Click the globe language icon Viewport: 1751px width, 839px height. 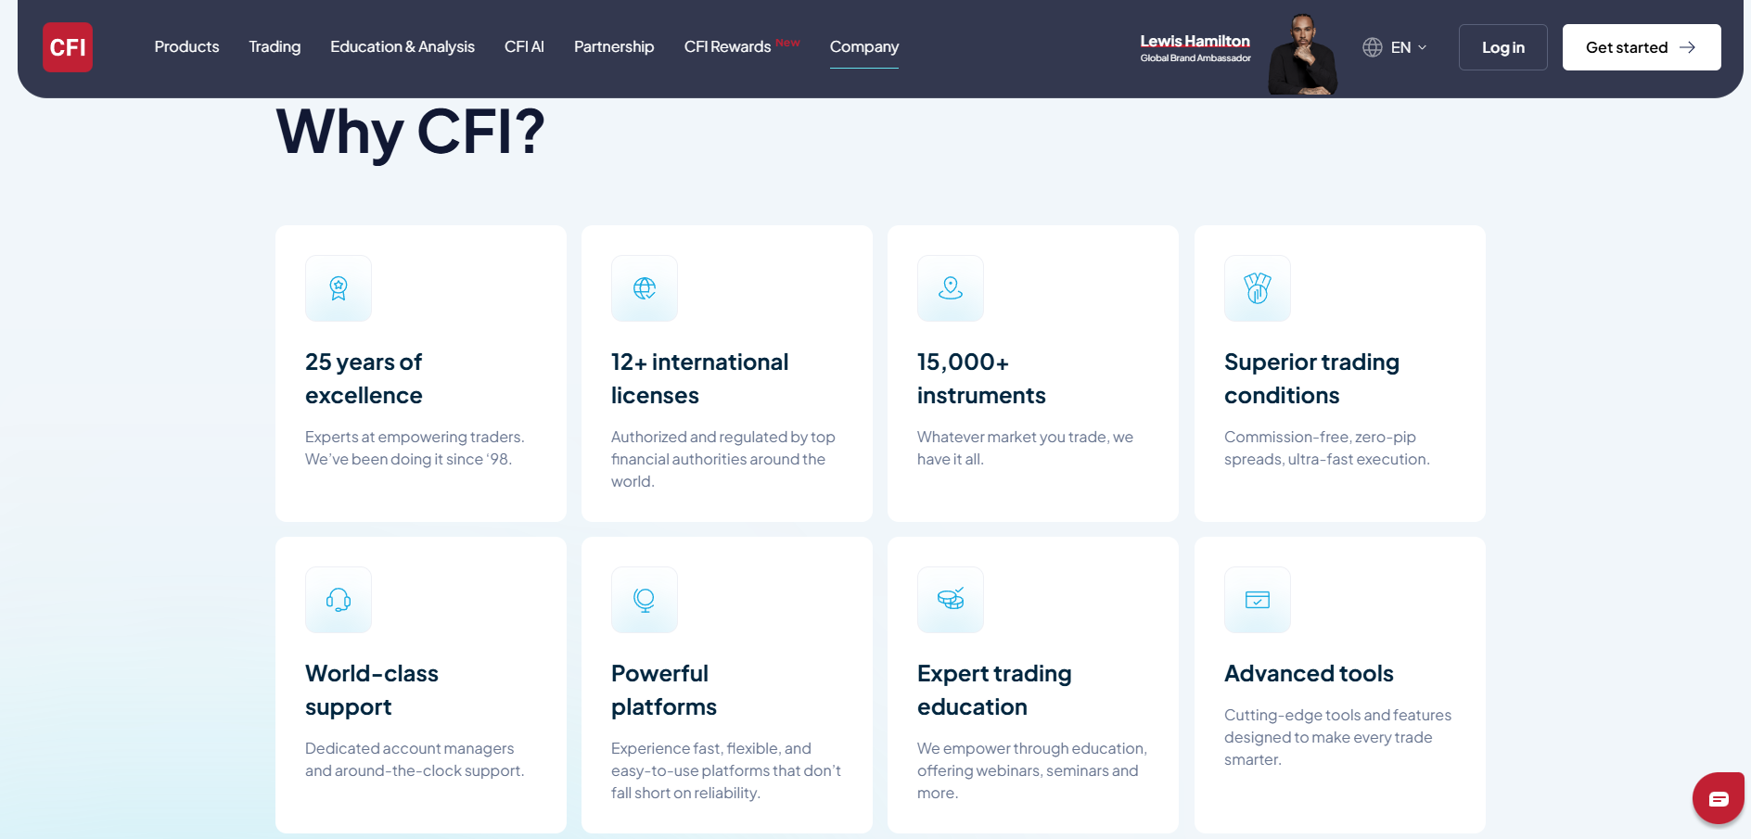point(1373,47)
